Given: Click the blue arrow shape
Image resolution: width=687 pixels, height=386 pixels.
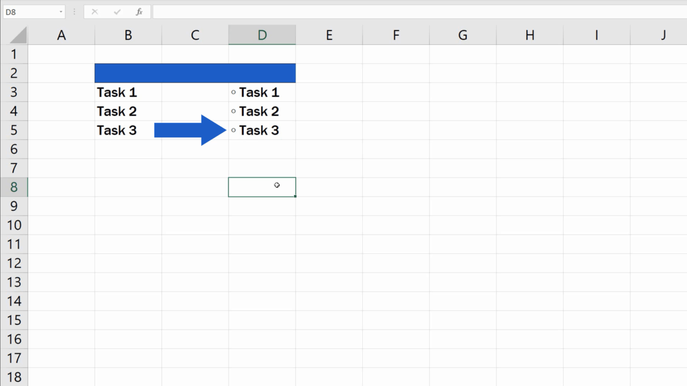Looking at the screenshot, I should 188,130.
